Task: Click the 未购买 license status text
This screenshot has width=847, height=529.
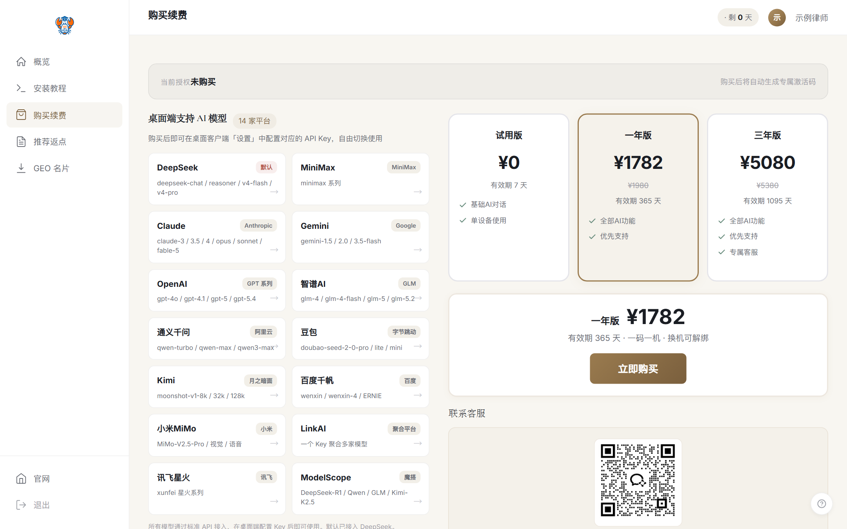Action: 203,82
